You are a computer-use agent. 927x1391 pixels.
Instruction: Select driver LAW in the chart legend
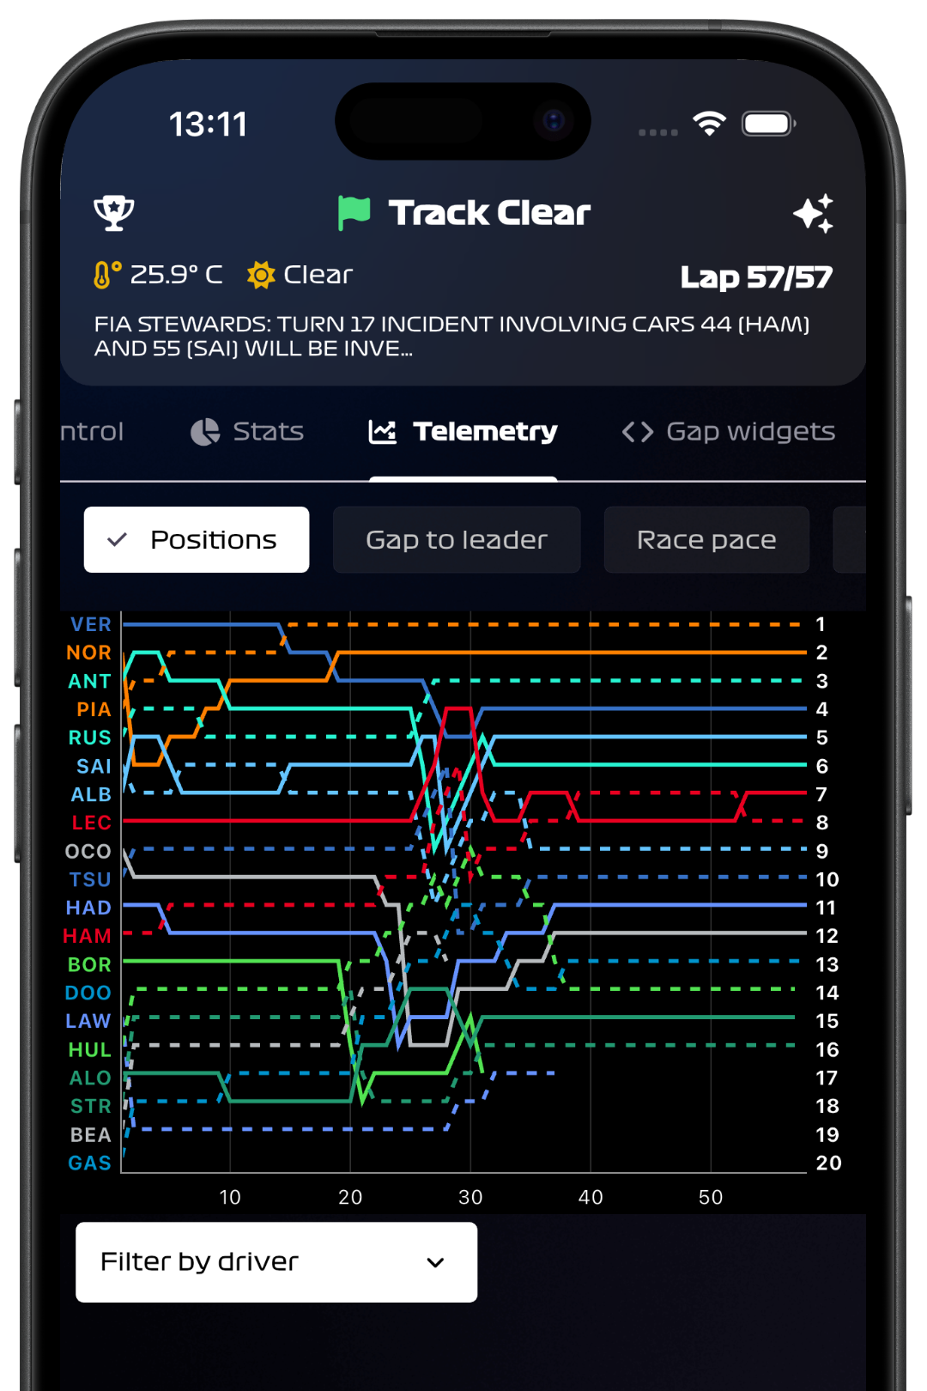[88, 1021]
